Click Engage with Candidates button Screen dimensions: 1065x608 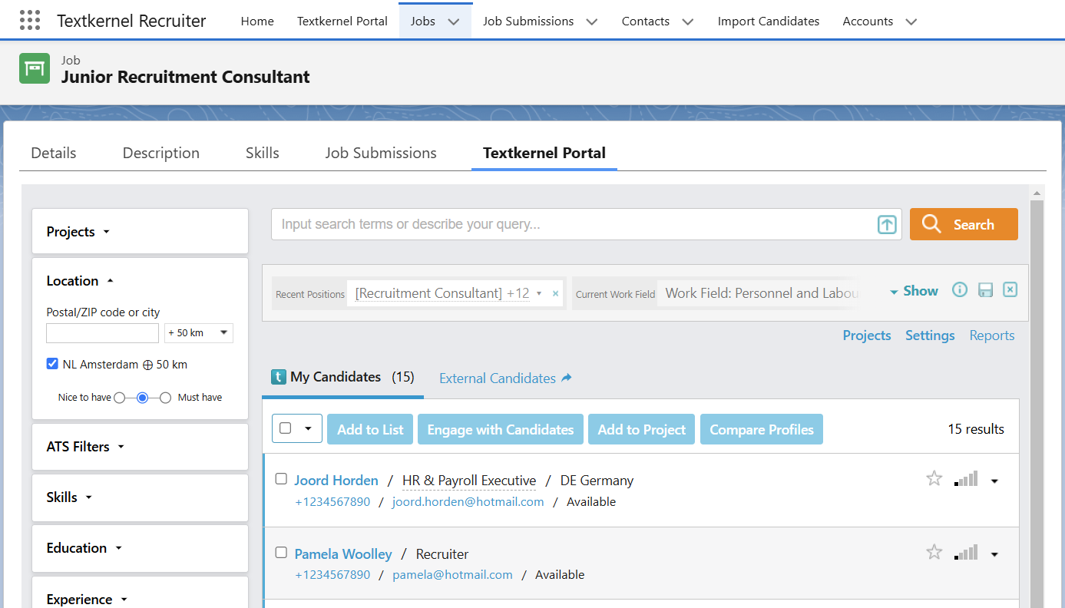tap(501, 429)
